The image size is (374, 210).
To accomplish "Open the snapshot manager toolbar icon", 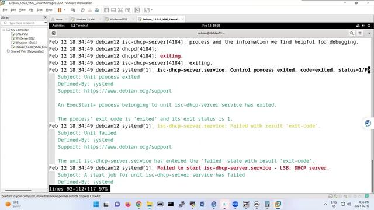I will [x=97, y=10].
